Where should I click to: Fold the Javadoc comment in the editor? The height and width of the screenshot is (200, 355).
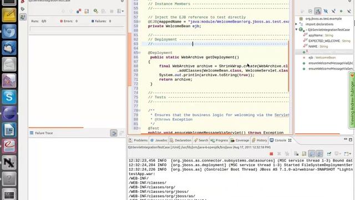click(x=139, y=111)
